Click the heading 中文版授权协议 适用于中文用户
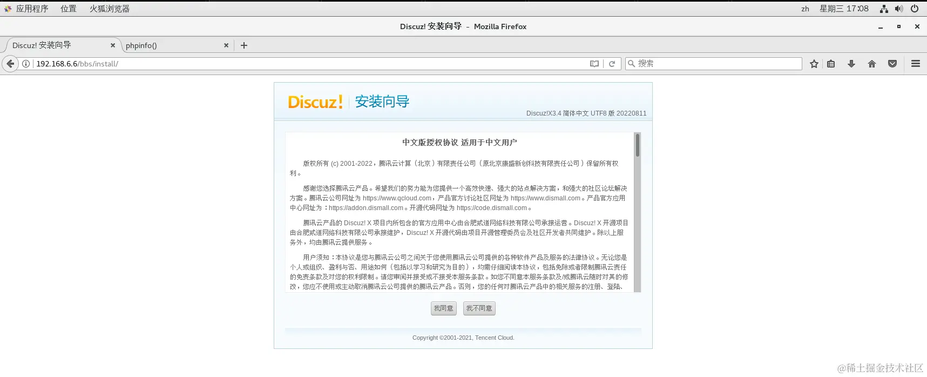Screen dimensions: 927x377 point(459,143)
